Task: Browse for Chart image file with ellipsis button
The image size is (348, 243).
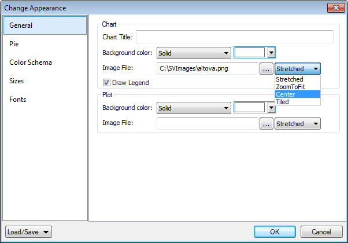Action: tap(266, 69)
